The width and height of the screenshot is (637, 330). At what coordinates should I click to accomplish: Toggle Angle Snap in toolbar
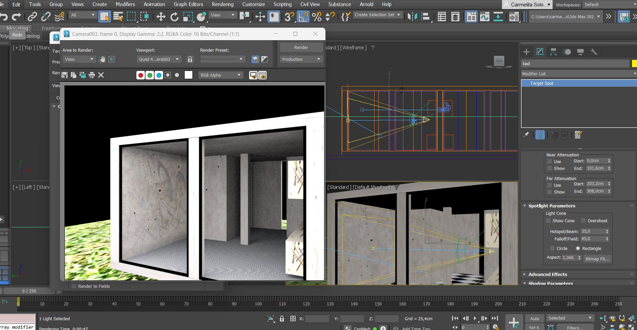click(x=303, y=17)
